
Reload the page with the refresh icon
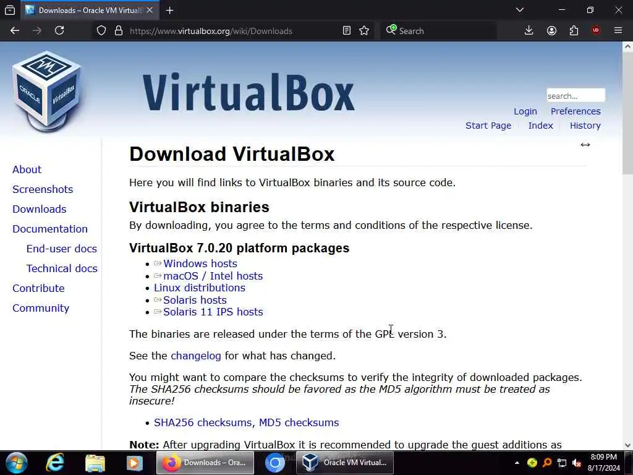(59, 31)
